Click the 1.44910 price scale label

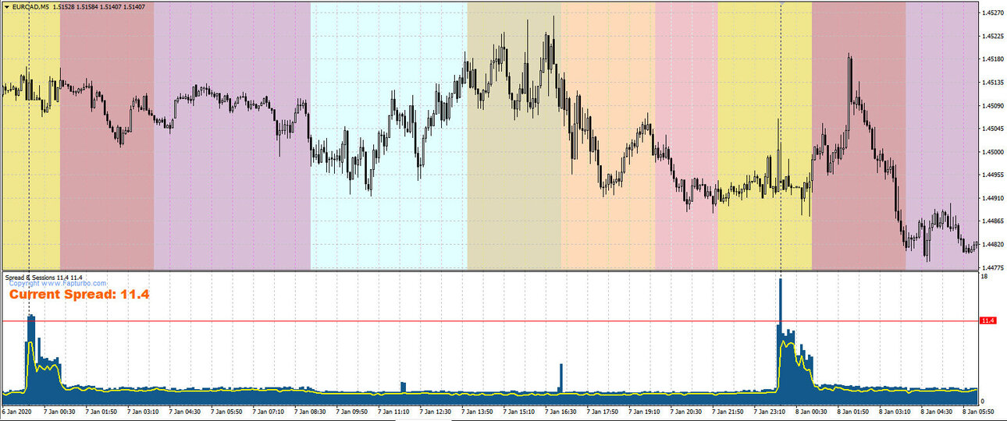click(993, 198)
